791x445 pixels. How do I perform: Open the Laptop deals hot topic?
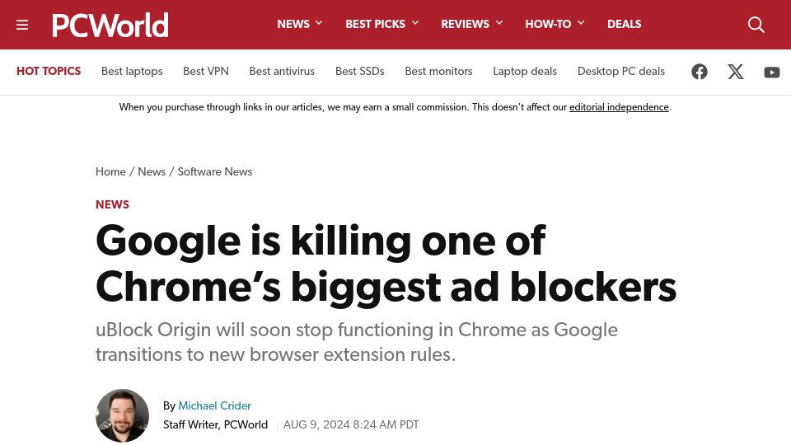(525, 71)
